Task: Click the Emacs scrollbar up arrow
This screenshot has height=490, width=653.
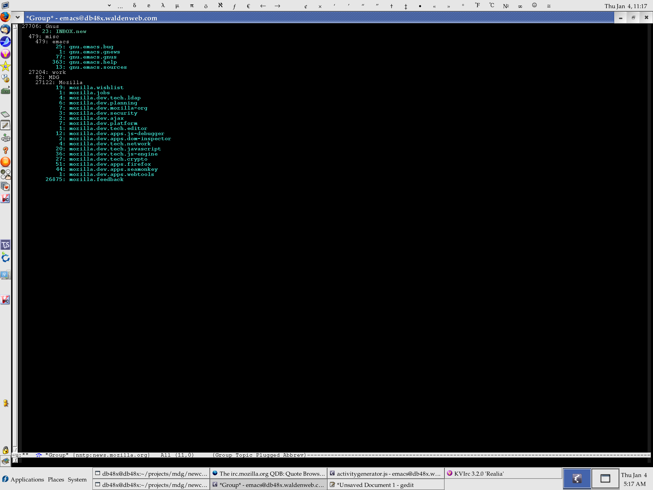Action: (15, 26)
